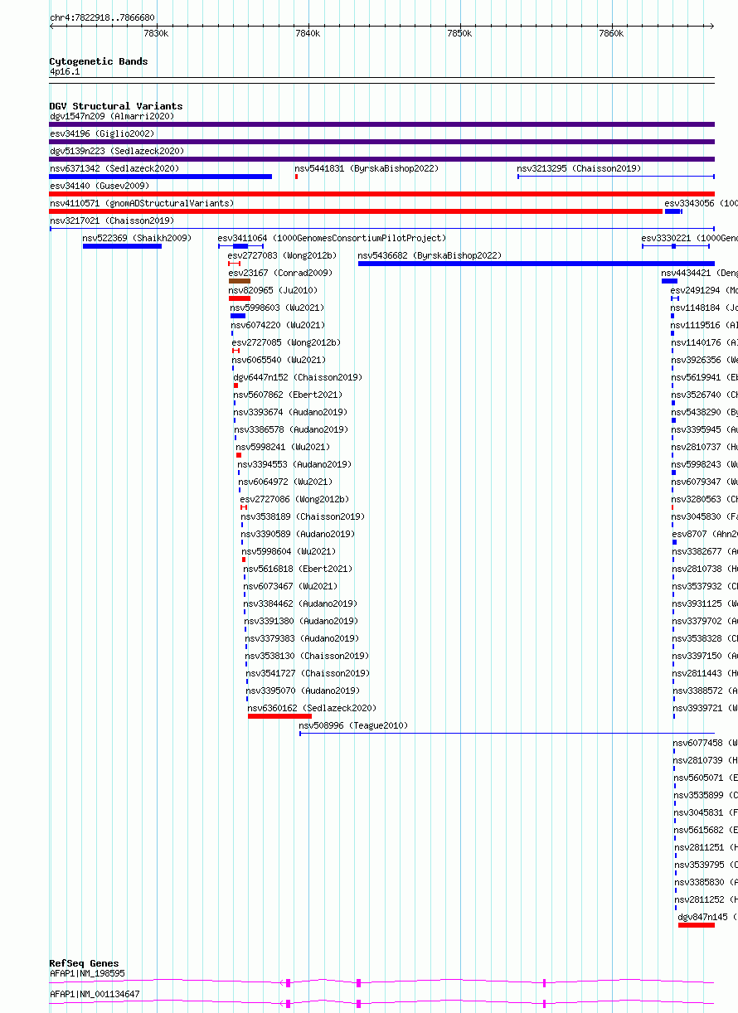Open nsv5616818 (Ebert2021) variant label
This screenshot has width=738, height=1013.
[x=298, y=569]
